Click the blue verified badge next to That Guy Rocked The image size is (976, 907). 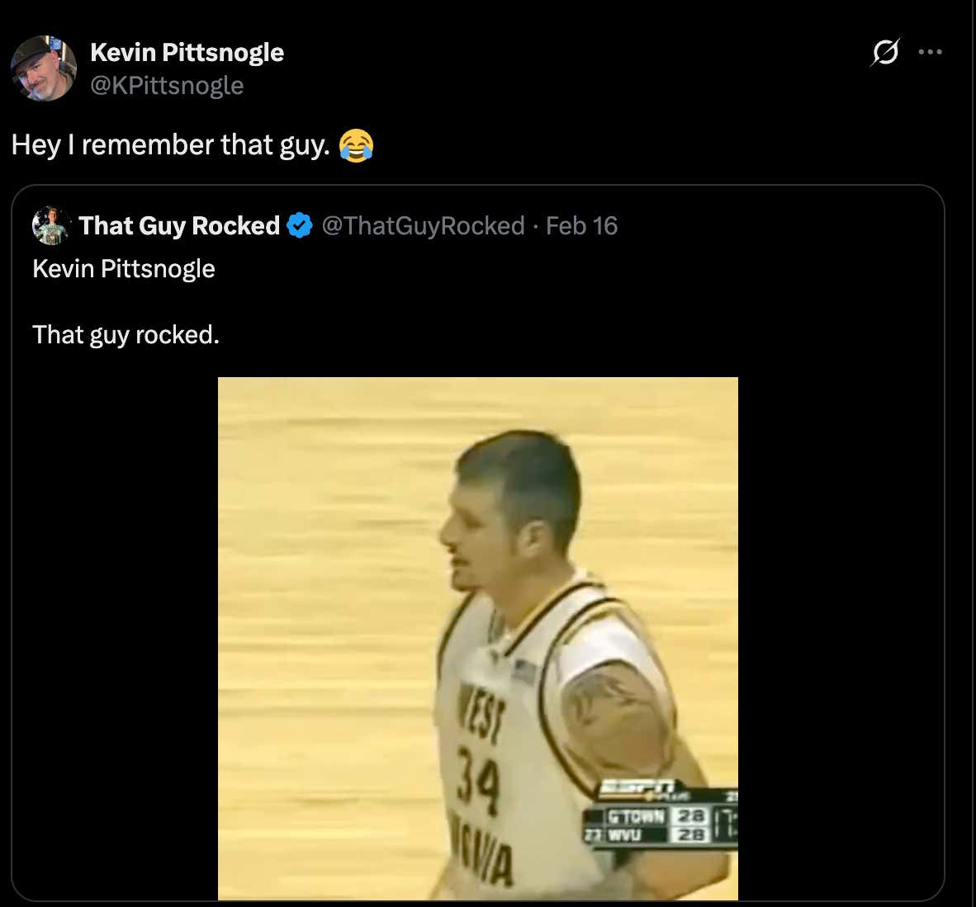pyautogui.click(x=299, y=224)
